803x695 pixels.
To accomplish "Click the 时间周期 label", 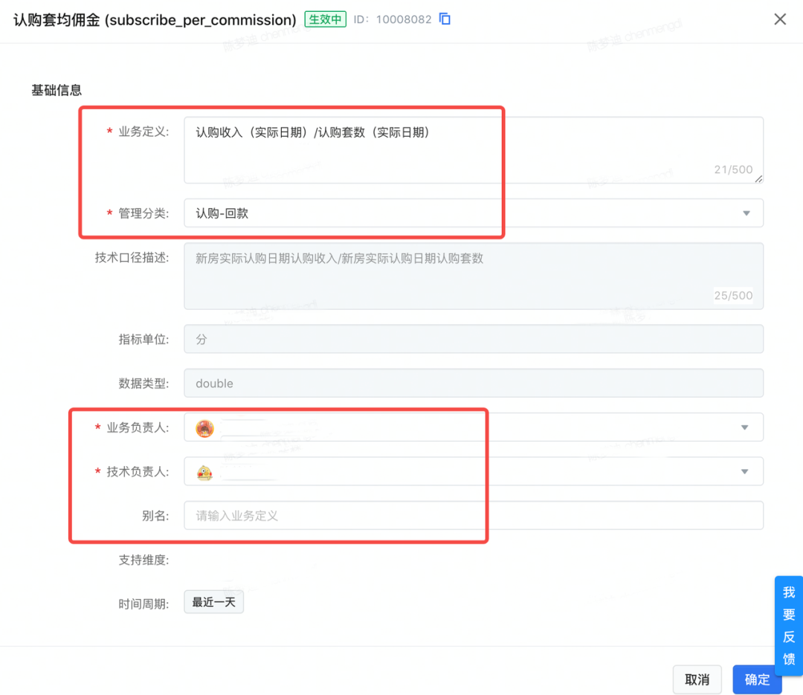I will (143, 604).
